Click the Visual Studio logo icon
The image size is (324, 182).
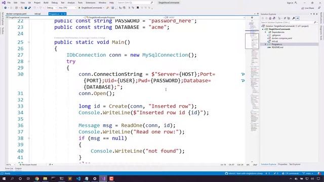[x=4, y=3]
